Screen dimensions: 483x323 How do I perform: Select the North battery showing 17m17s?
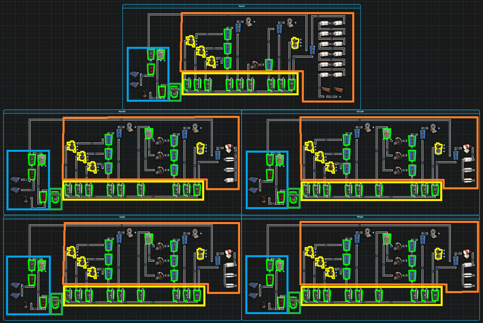[55, 197]
